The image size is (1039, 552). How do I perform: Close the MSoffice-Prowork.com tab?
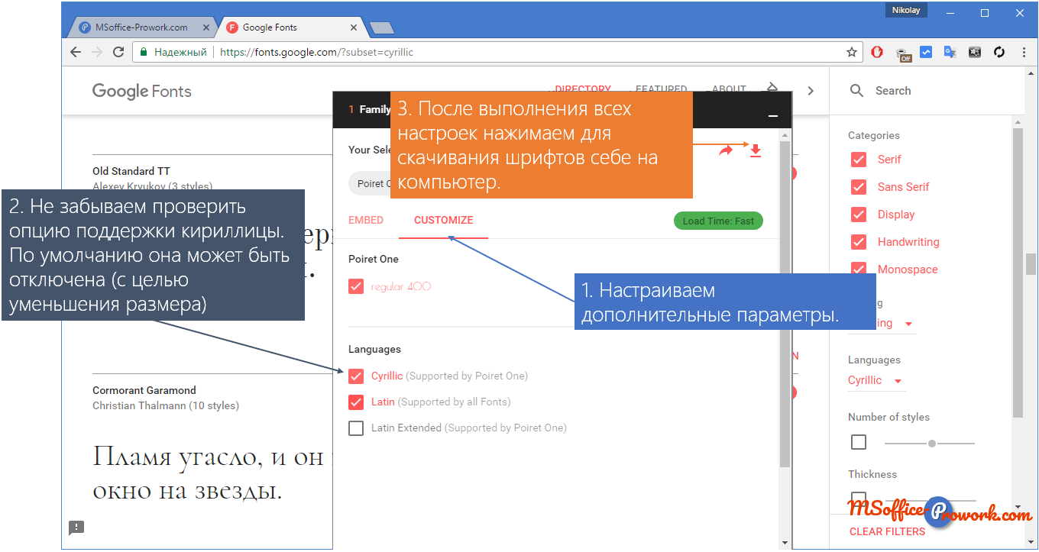pos(206,27)
